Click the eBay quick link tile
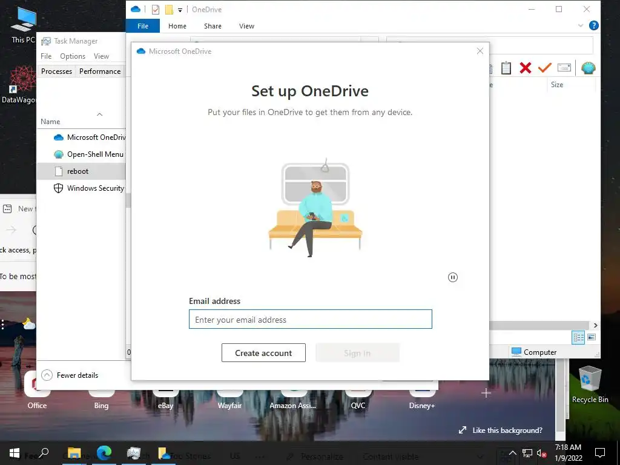The width and height of the screenshot is (620, 465). [x=165, y=400]
